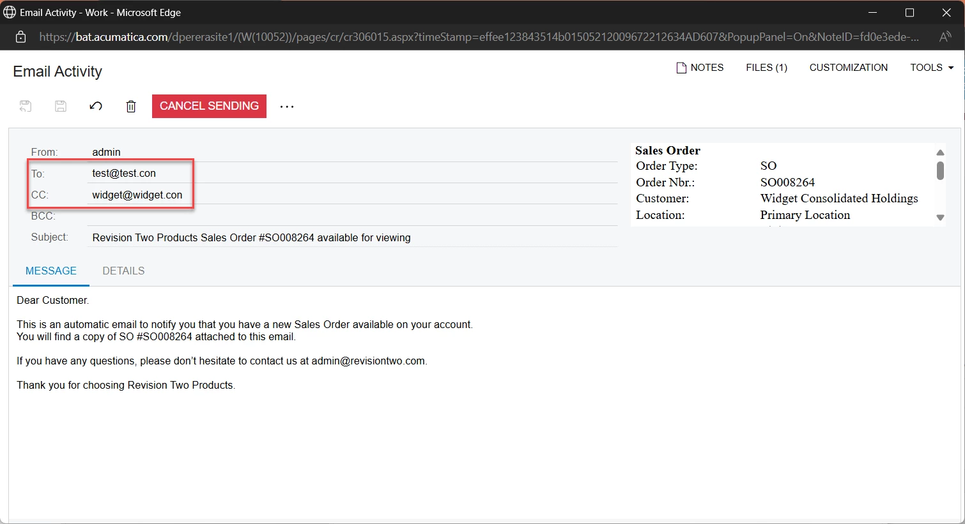Click the Primary Location value

pos(805,215)
